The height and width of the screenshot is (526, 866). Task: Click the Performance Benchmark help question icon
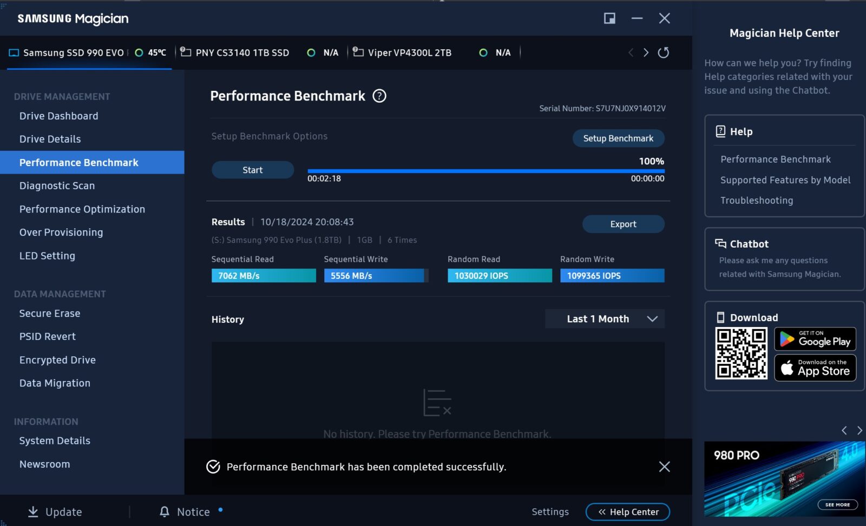point(379,96)
